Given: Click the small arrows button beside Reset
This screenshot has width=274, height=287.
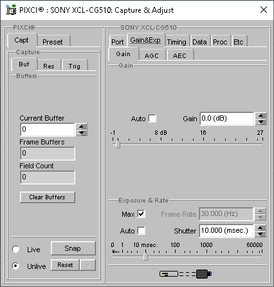Looking at the screenshot, I should [87, 265].
